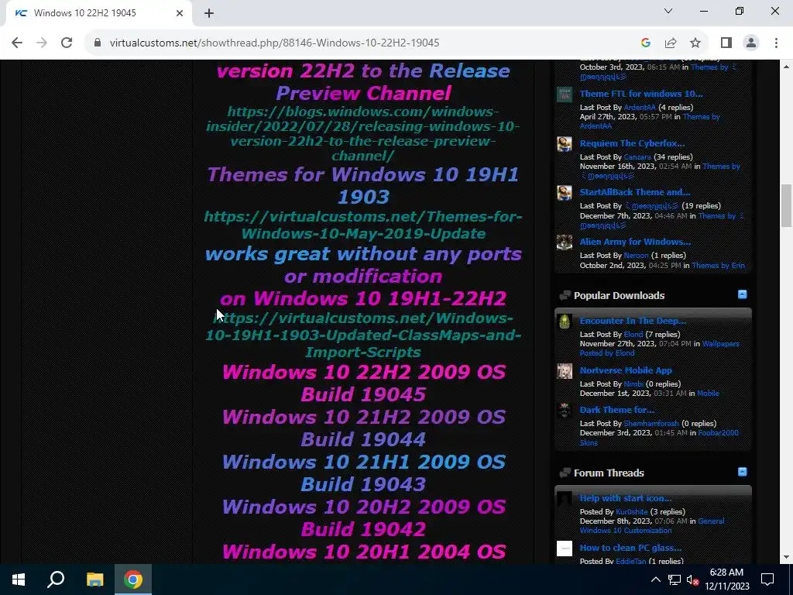View Kur0shite's user profile
This screenshot has height=595, width=793.
[x=631, y=512]
